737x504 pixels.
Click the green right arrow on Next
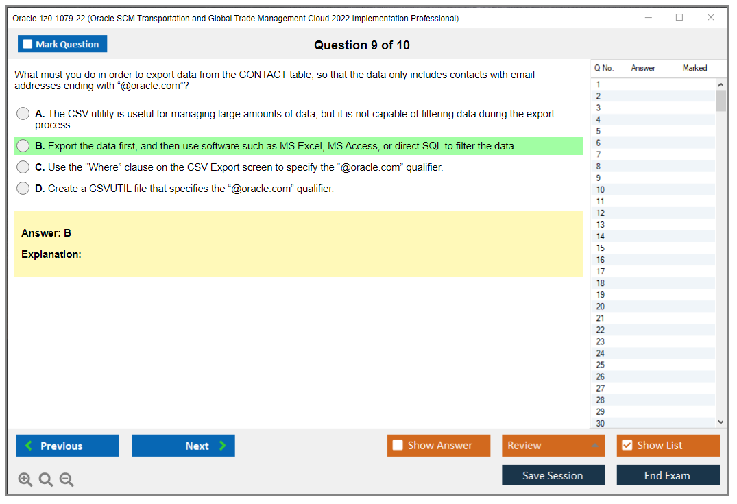tap(223, 446)
